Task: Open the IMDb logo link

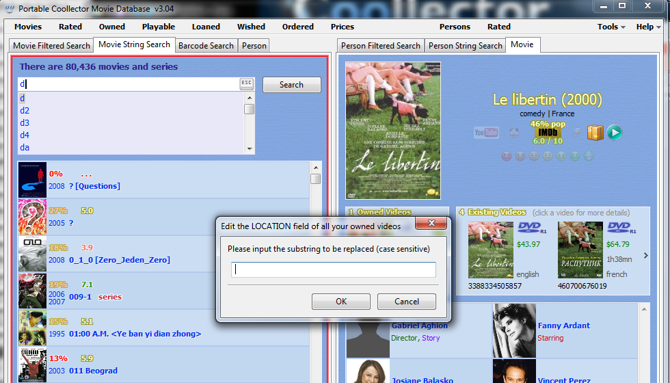Action: pos(548,133)
